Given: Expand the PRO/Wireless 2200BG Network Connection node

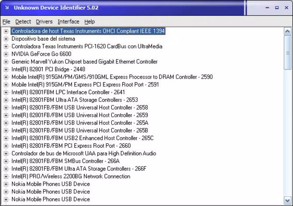Looking at the screenshot, I should point(6,176).
